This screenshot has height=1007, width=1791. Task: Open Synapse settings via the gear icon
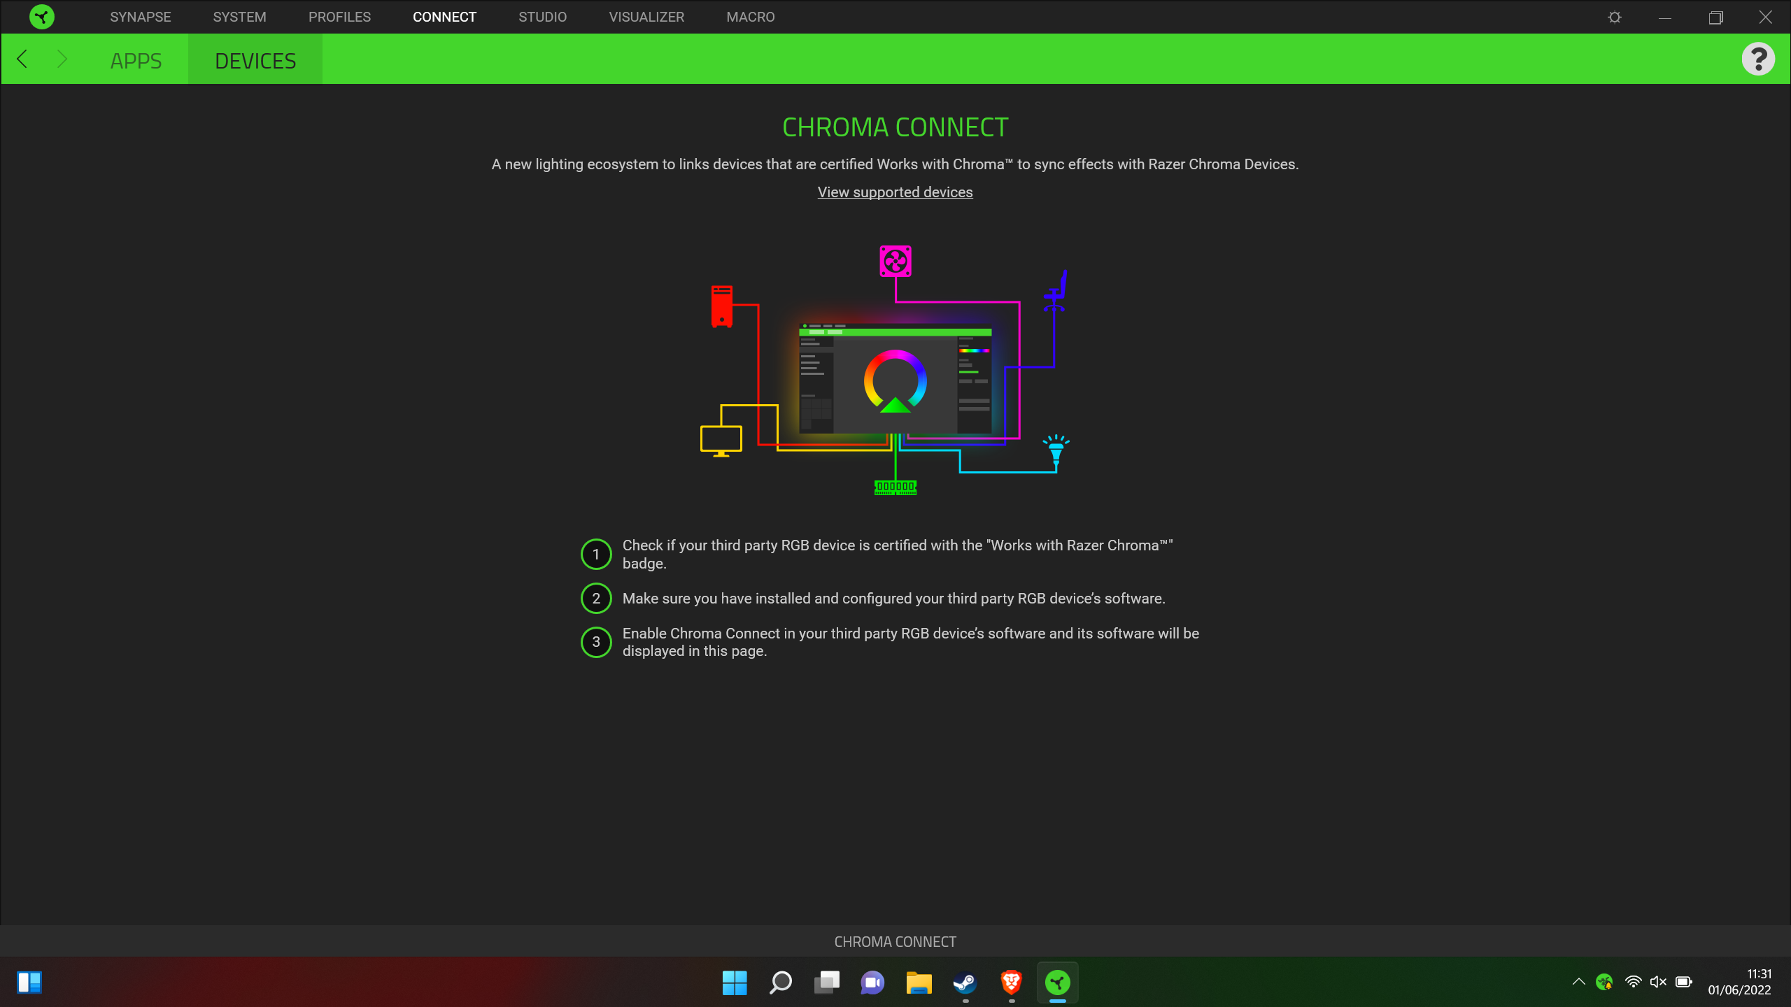pyautogui.click(x=1615, y=16)
